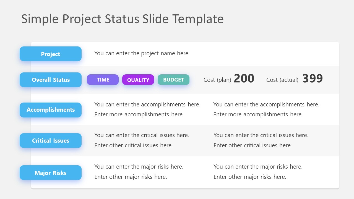Click the Cost (plan) label
This screenshot has height=199, width=354.
pyautogui.click(x=217, y=80)
